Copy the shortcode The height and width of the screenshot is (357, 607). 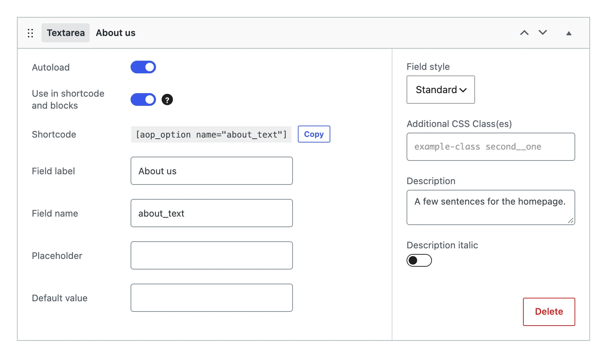pyautogui.click(x=314, y=134)
